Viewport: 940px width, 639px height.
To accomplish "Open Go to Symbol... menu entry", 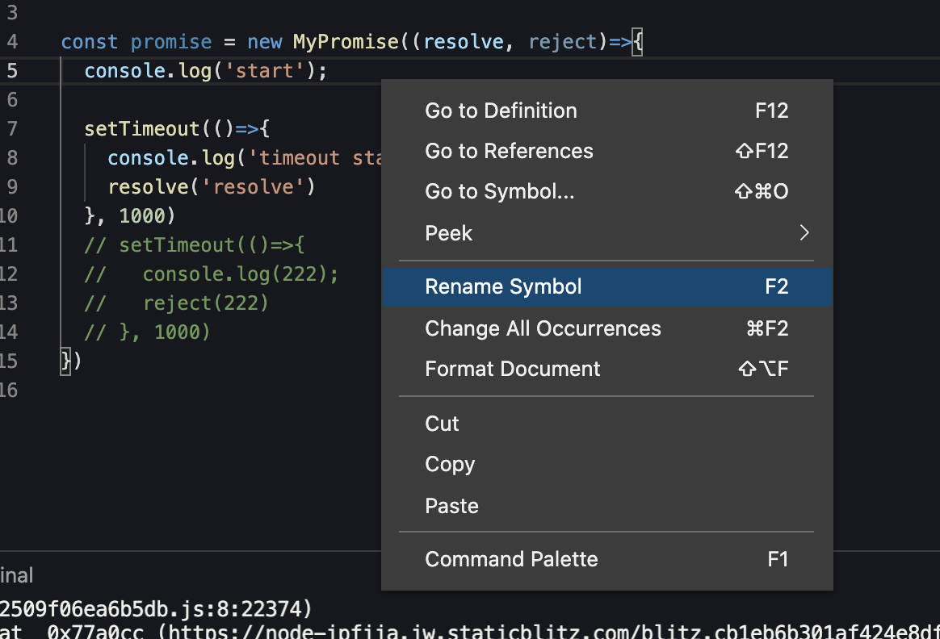I will pyautogui.click(x=606, y=192).
